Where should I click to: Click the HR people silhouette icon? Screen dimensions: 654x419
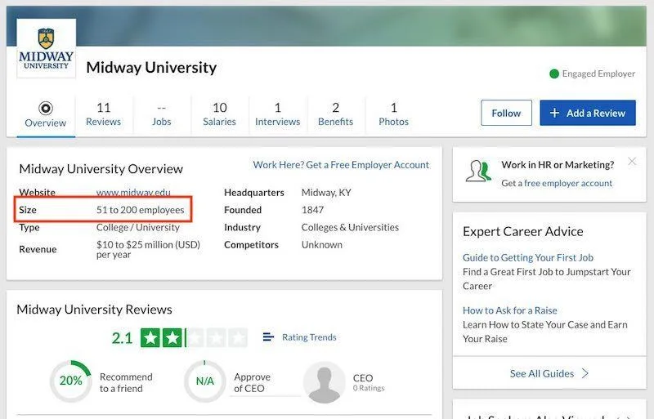pos(478,171)
